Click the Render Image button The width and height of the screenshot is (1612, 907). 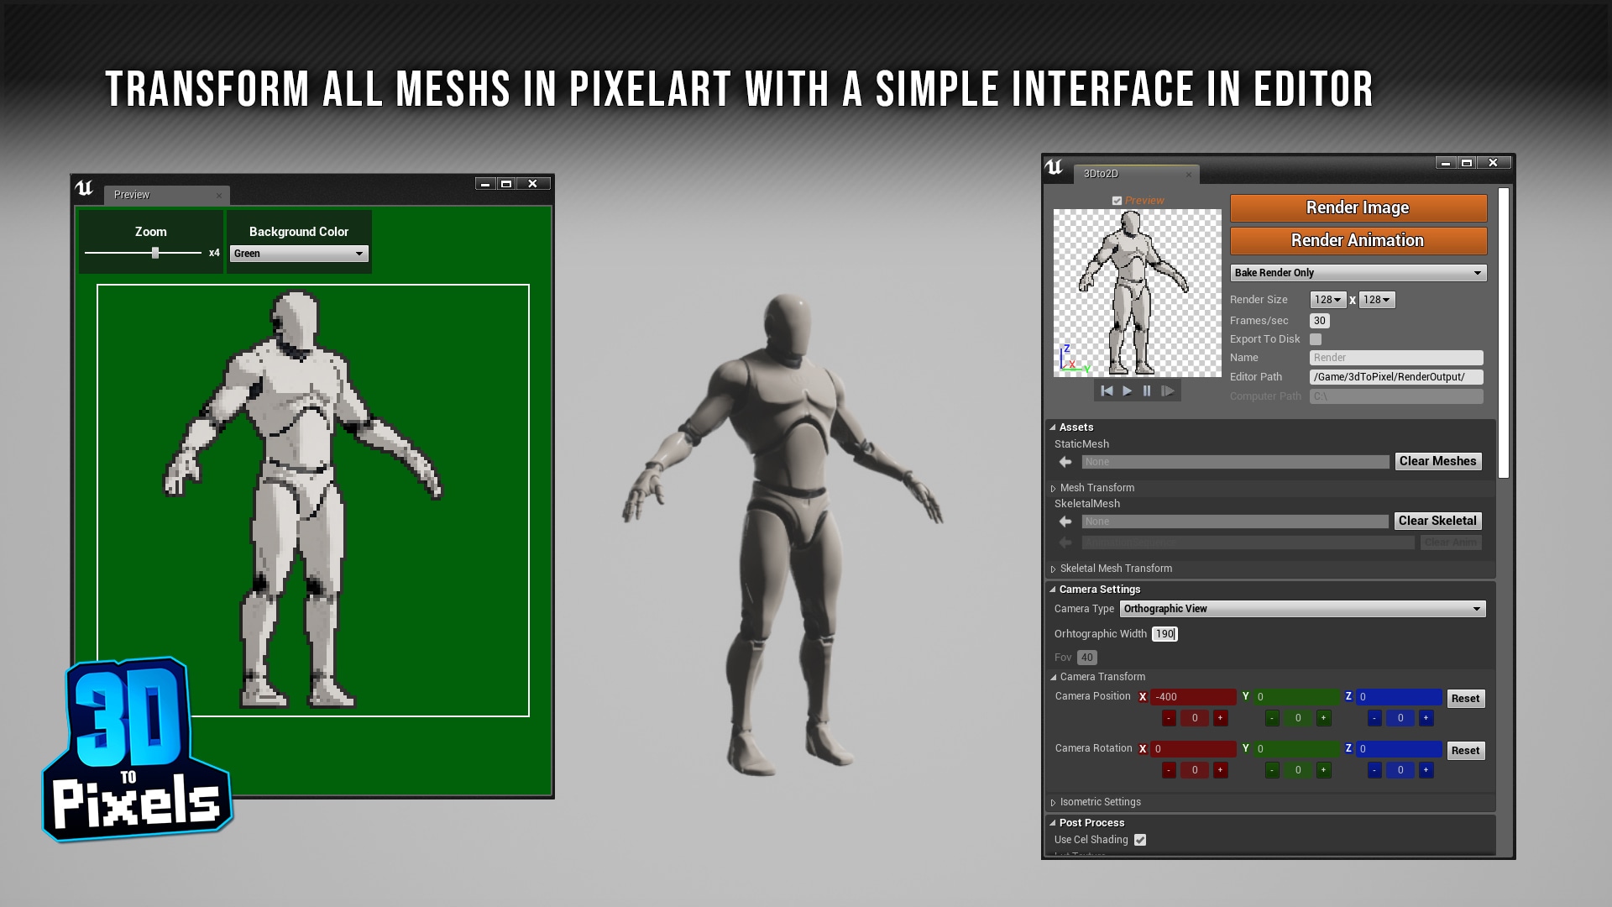click(1356, 207)
